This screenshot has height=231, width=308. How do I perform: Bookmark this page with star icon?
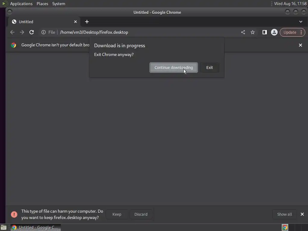coord(253,32)
